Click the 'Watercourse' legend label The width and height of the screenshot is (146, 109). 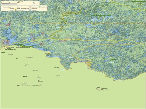click(34, 8)
